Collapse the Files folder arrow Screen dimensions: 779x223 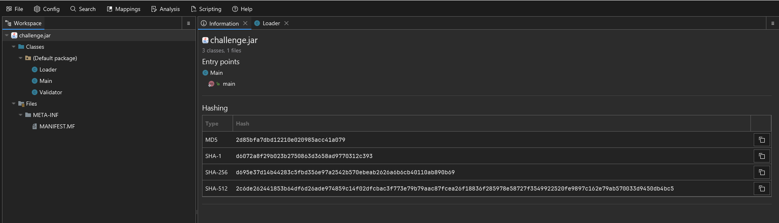[14, 104]
